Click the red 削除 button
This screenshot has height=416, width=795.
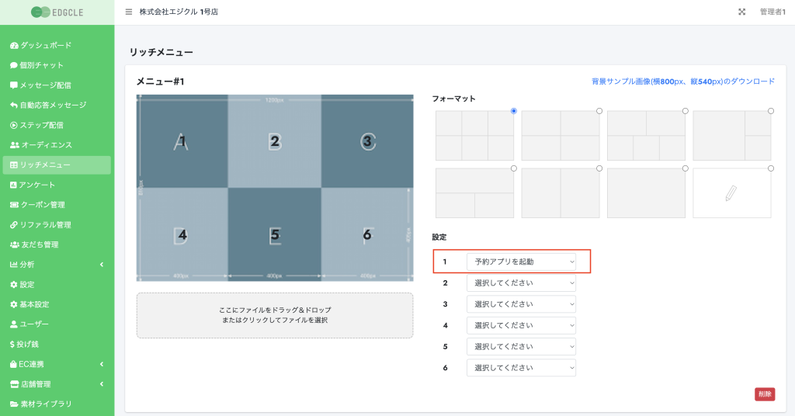[x=764, y=394]
